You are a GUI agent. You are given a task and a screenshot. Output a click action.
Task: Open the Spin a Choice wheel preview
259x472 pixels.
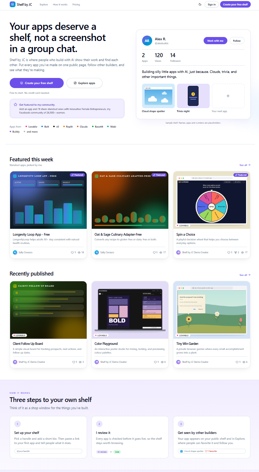coord(212,200)
